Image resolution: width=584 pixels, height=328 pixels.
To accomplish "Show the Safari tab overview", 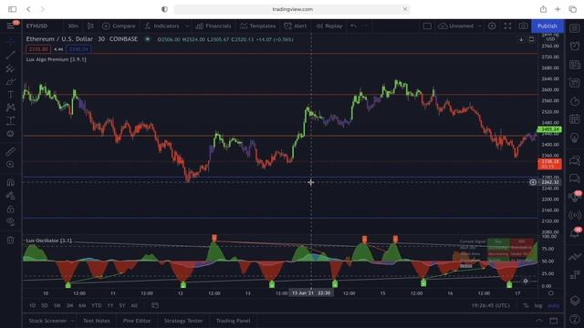I will coord(573,9).
